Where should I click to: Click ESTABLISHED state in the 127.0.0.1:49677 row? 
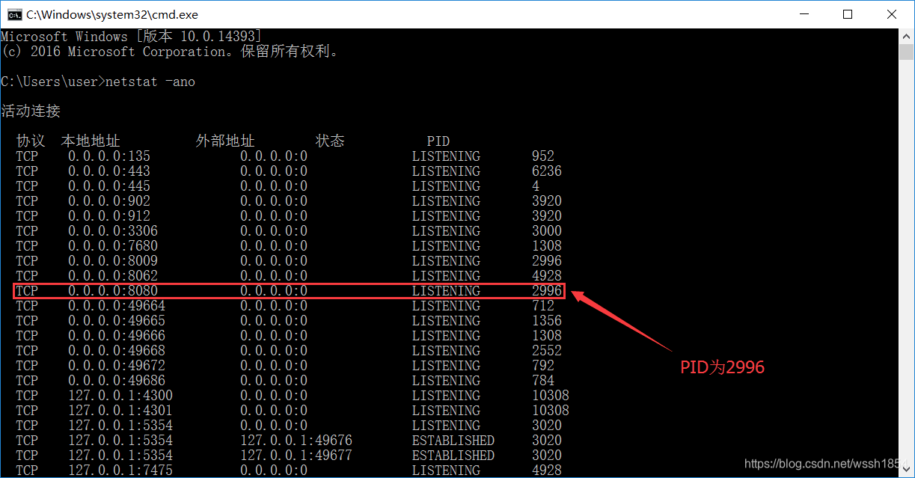pos(453,456)
